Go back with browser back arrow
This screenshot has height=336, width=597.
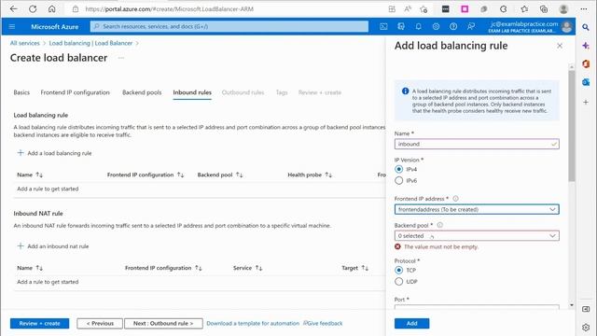pos(14,8)
